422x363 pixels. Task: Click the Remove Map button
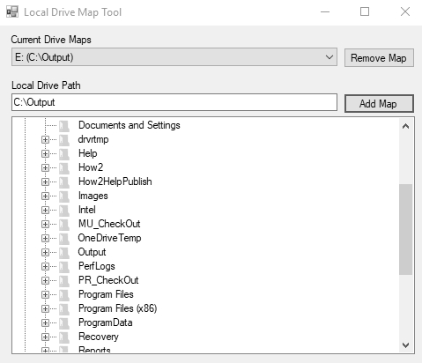(379, 58)
